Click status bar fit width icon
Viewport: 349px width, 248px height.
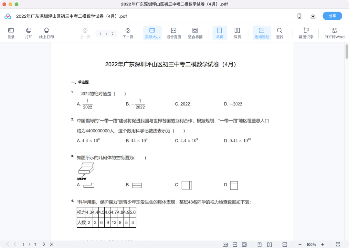235,245
